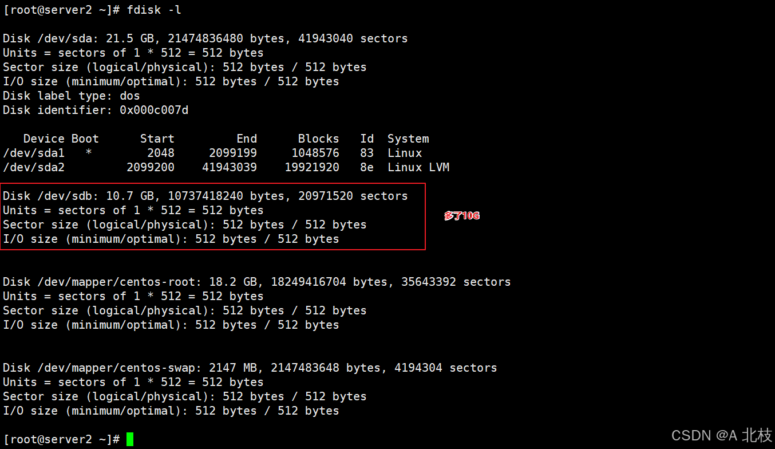
Task: Select the "10.7 GB" size value
Action: tap(130, 196)
